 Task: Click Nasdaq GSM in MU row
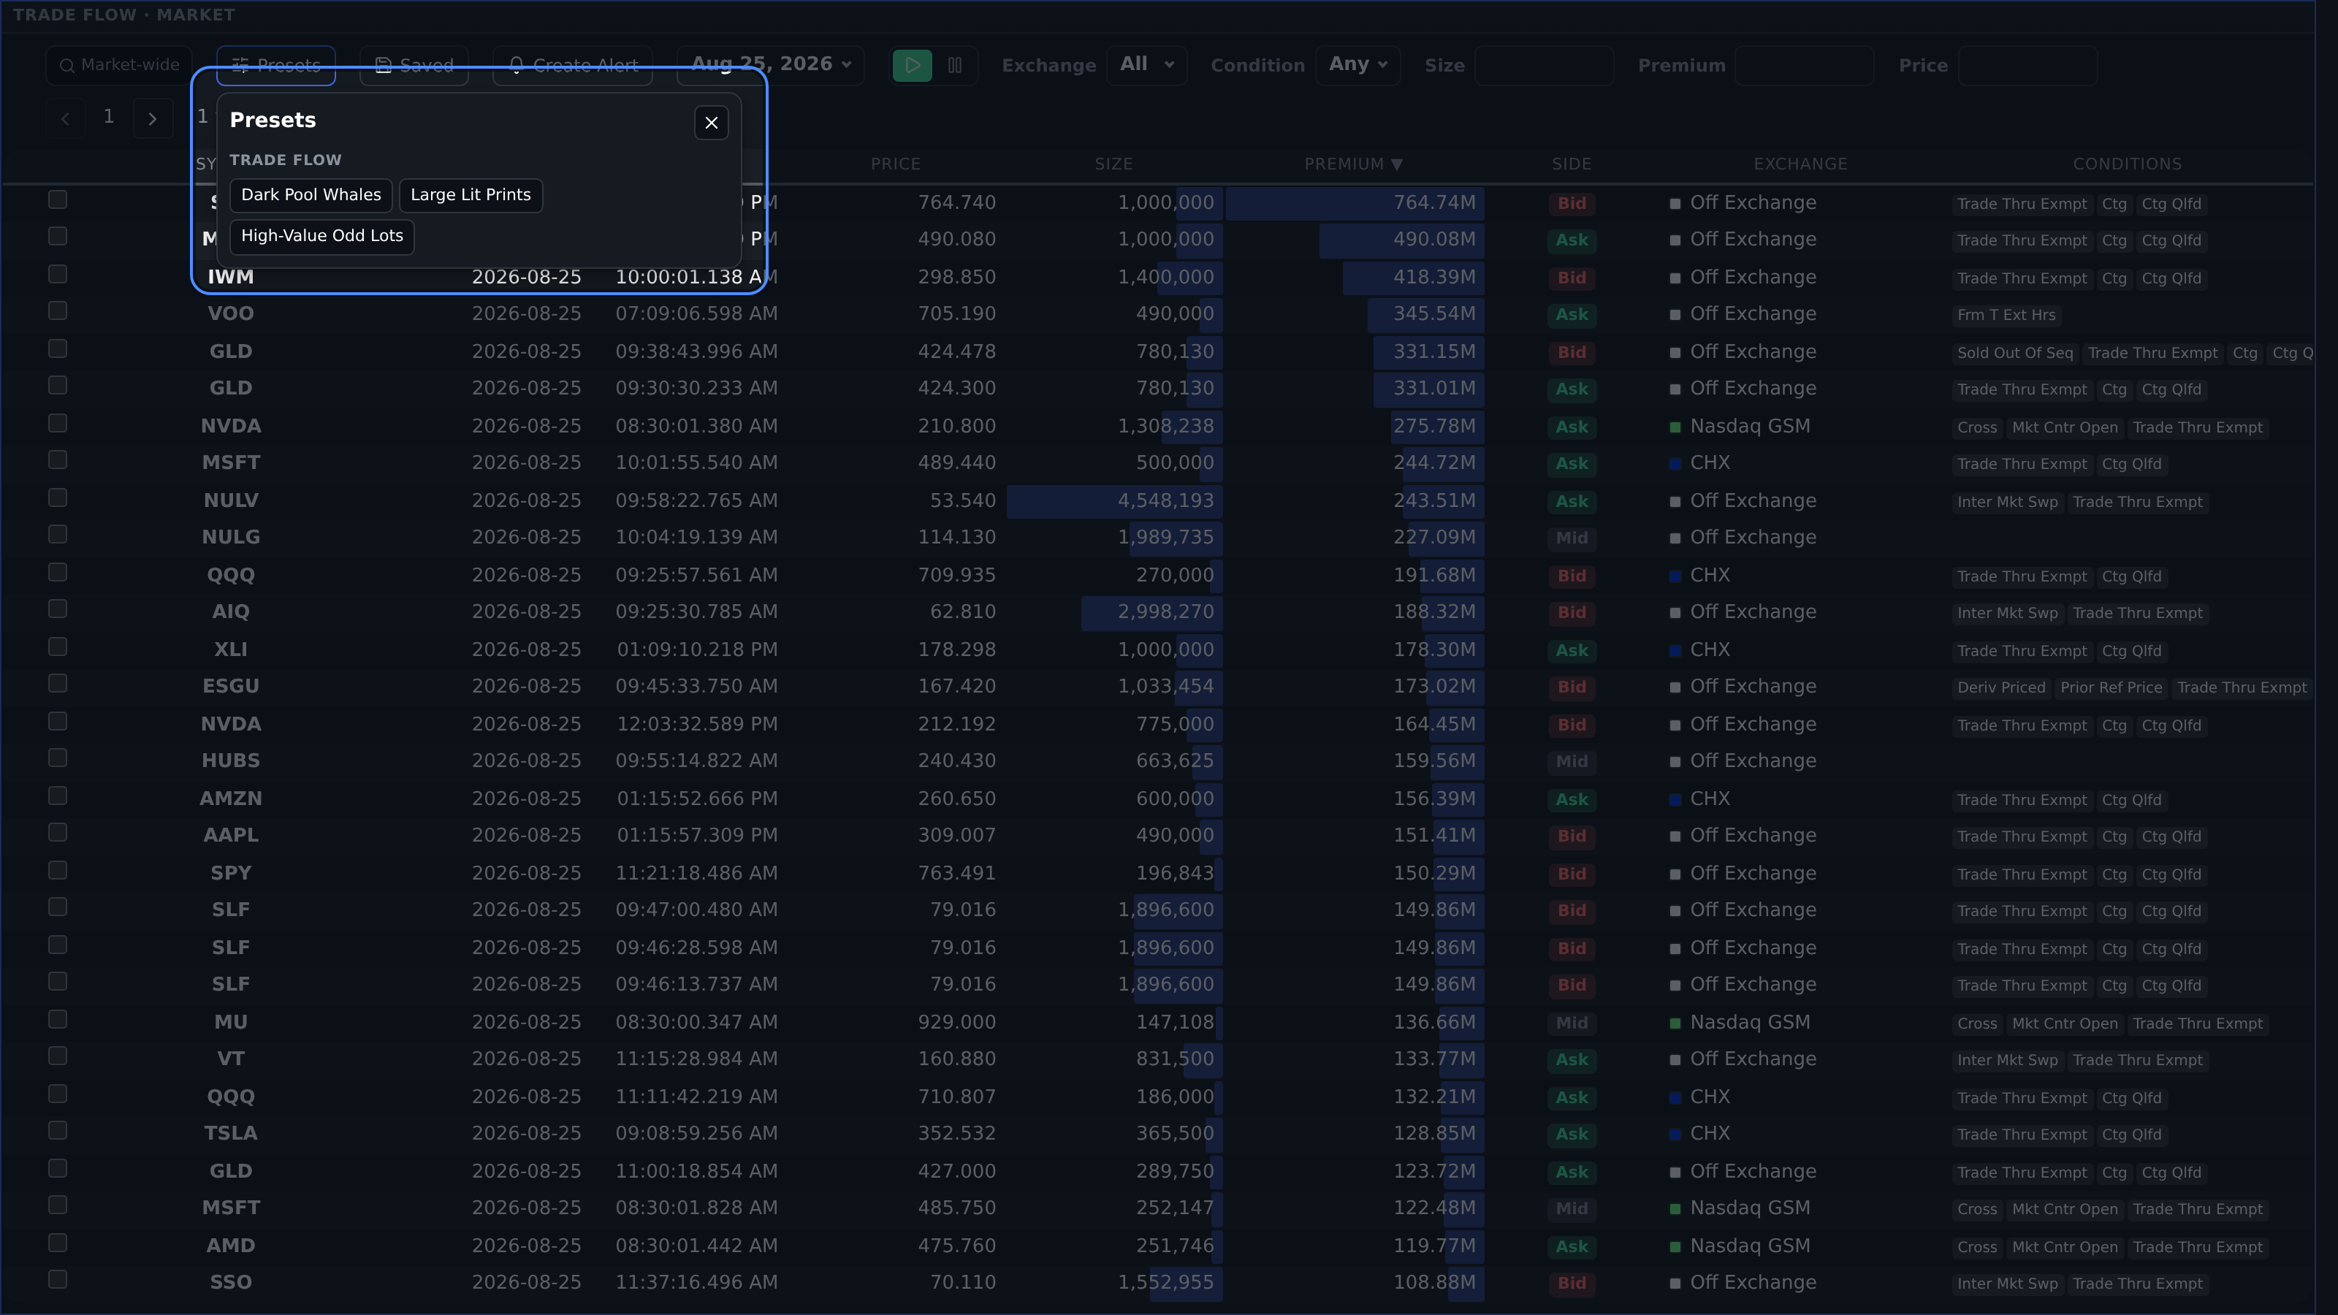tap(1749, 1023)
